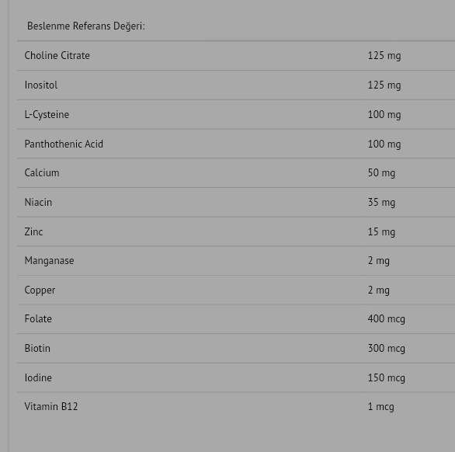The height and width of the screenshot is (452, 455).
Task: Select the 1 mcg Vitamin B12 value
Action: click(381, 407)
